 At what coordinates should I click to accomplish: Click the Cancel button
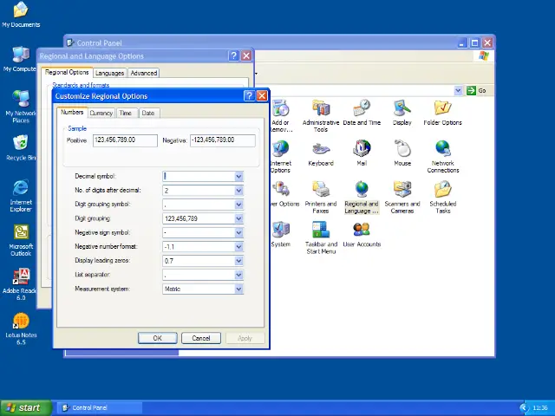click(201, 338)
